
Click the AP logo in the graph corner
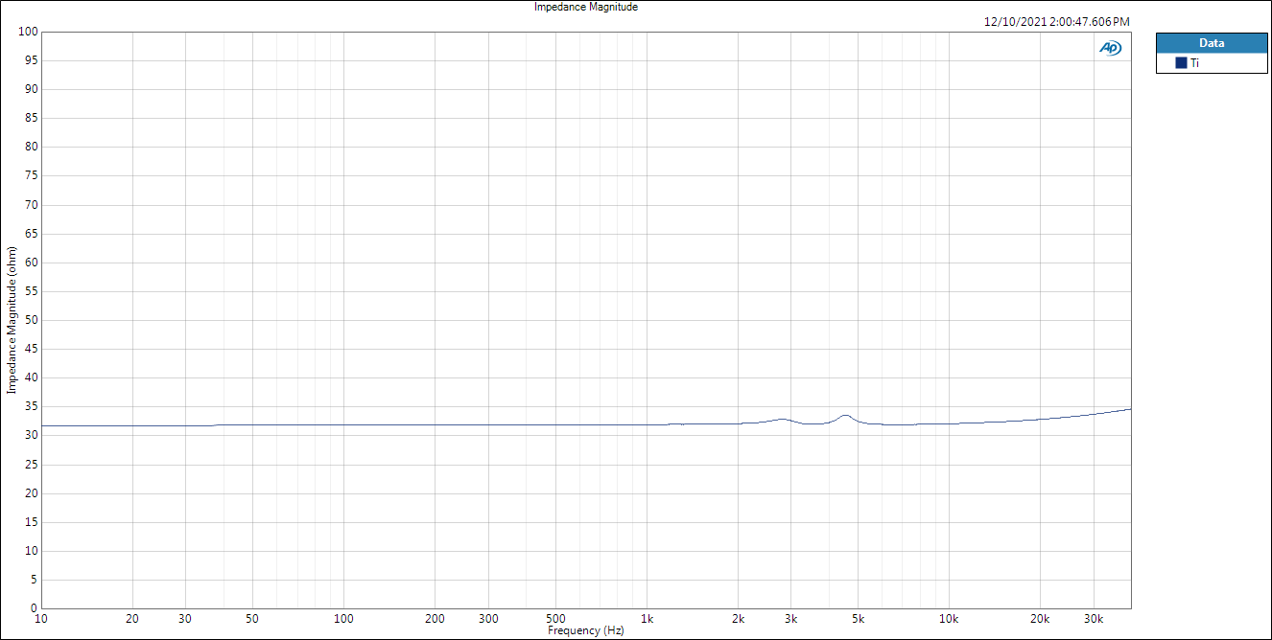pyautogui.click(x=1110, y=48)
